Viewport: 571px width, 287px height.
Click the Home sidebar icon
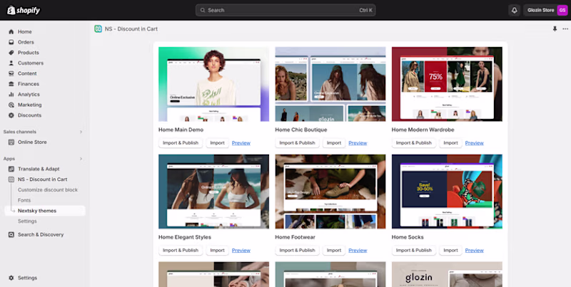click(x=11, y=31)
